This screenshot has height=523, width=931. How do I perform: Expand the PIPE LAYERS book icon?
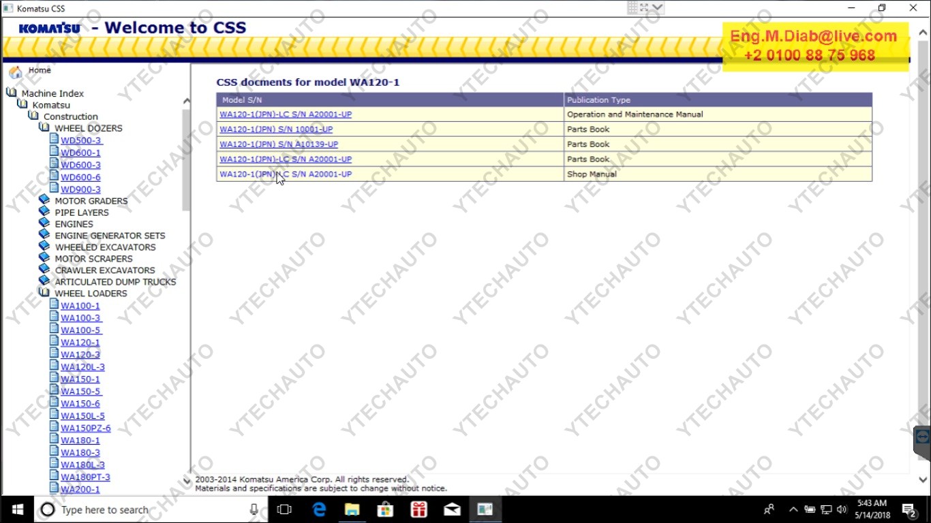click(x=44, y=212)
